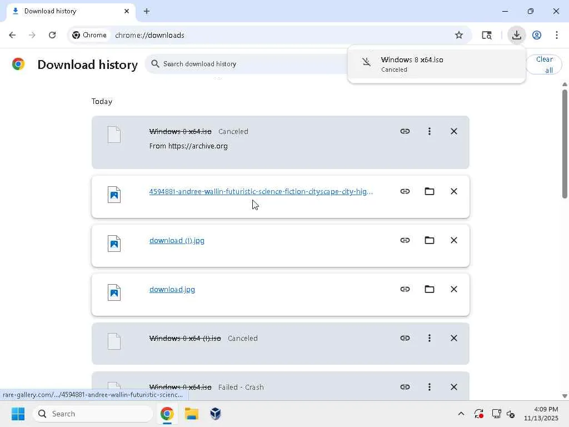Image resolution: width=569 pixels, height=427 pixels.
Task: Remove download.jpg from history list
Action: pos(453,289)
